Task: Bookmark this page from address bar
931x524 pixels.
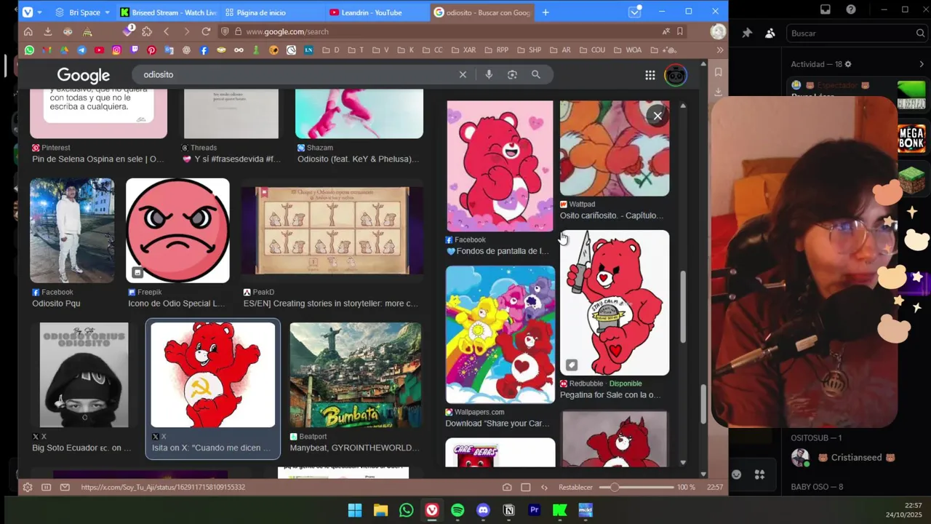Action: tap(680, 31)
